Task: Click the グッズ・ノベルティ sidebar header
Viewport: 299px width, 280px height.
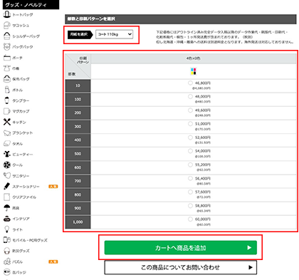Action: 31,4
